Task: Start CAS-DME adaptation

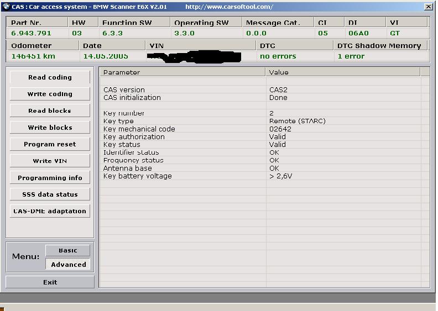Action: point(50,211)
